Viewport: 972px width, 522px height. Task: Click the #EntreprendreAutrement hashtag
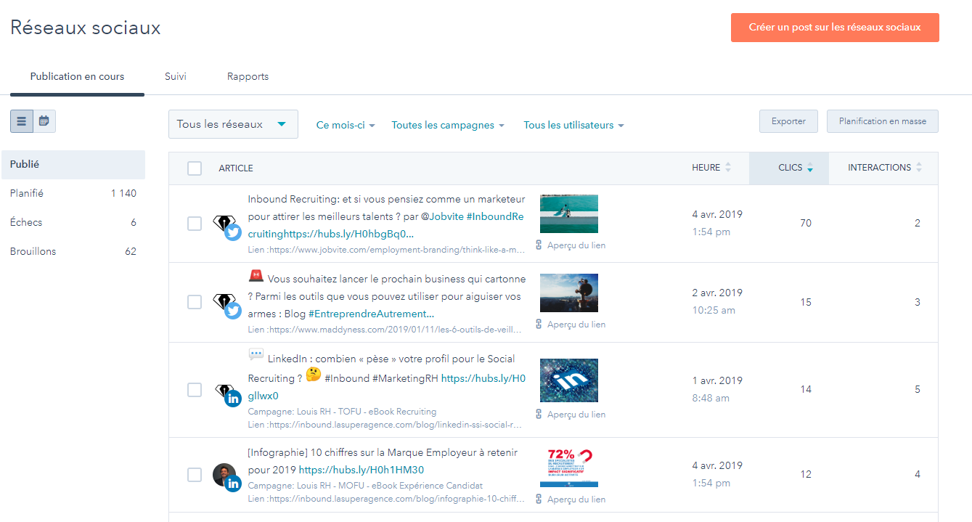[371, 314]
